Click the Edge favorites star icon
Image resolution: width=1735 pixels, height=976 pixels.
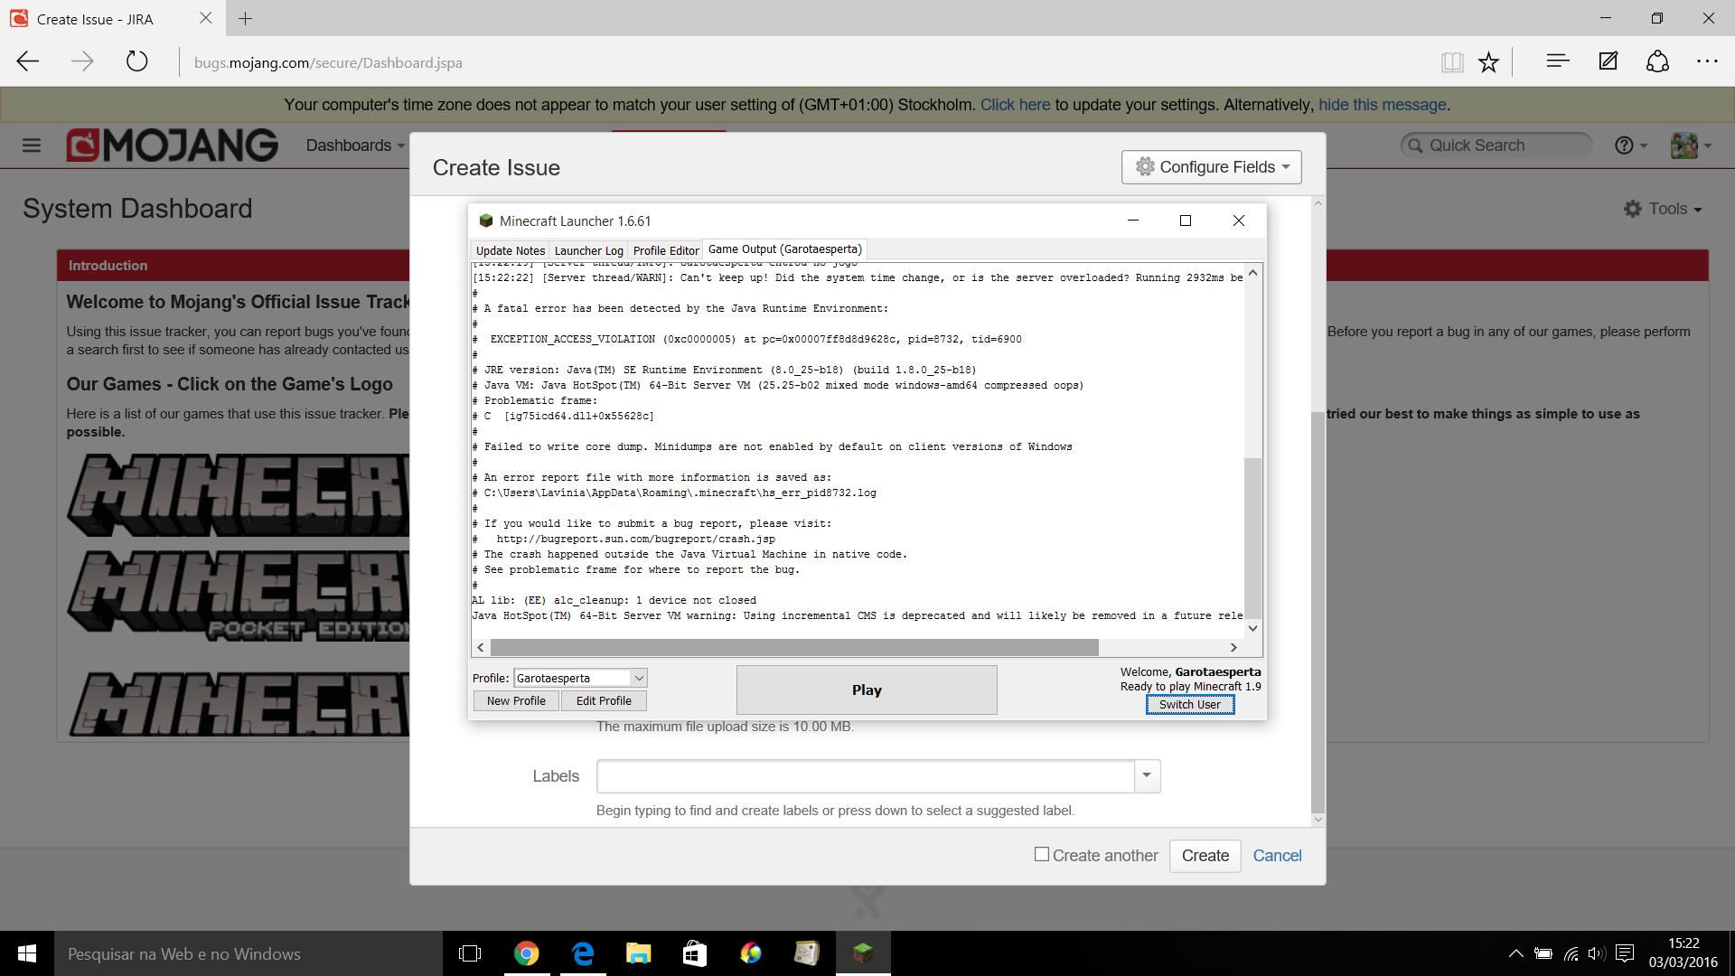[1488, 62]
